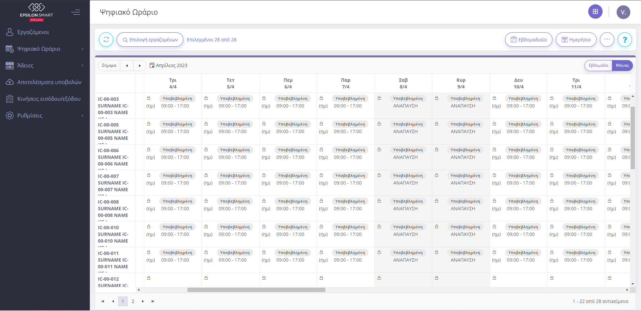Open the more options ellipsis button
Image resolution: width=641 pixels, height=311 pixels.
click(607, 40)
